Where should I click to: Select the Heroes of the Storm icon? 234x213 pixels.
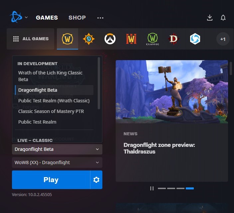[195, 39]
